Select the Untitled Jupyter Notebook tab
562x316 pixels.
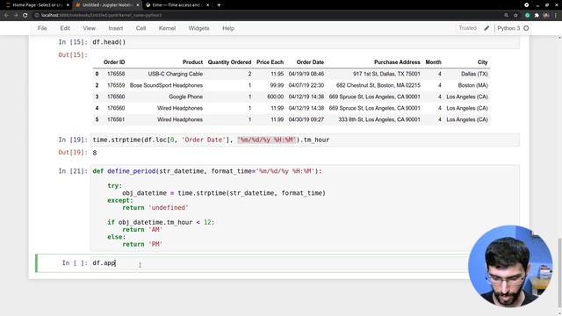click(107, 5)
